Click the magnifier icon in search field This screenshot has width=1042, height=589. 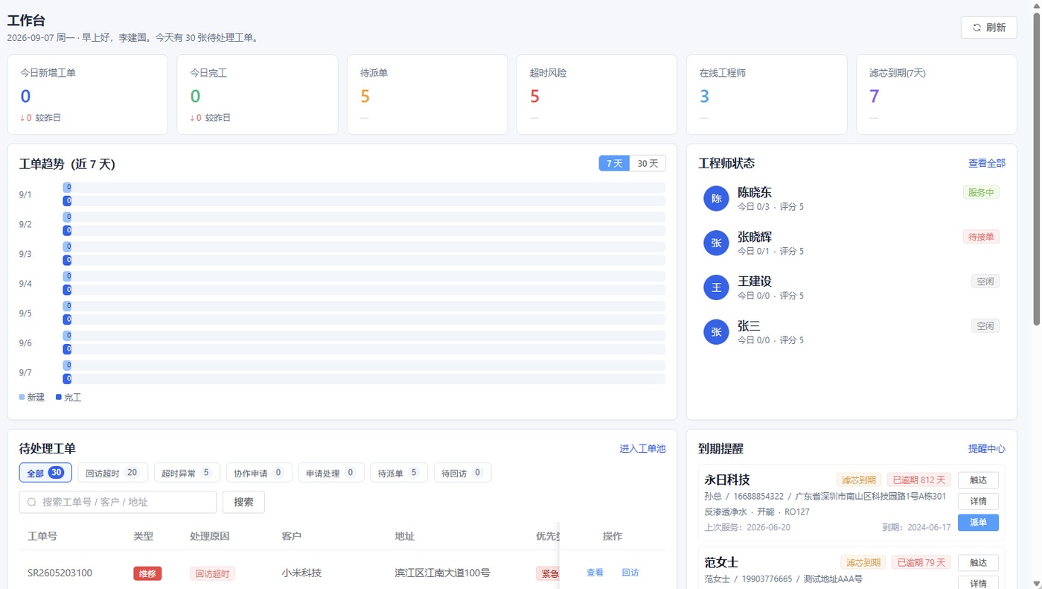tap(32, 502)
